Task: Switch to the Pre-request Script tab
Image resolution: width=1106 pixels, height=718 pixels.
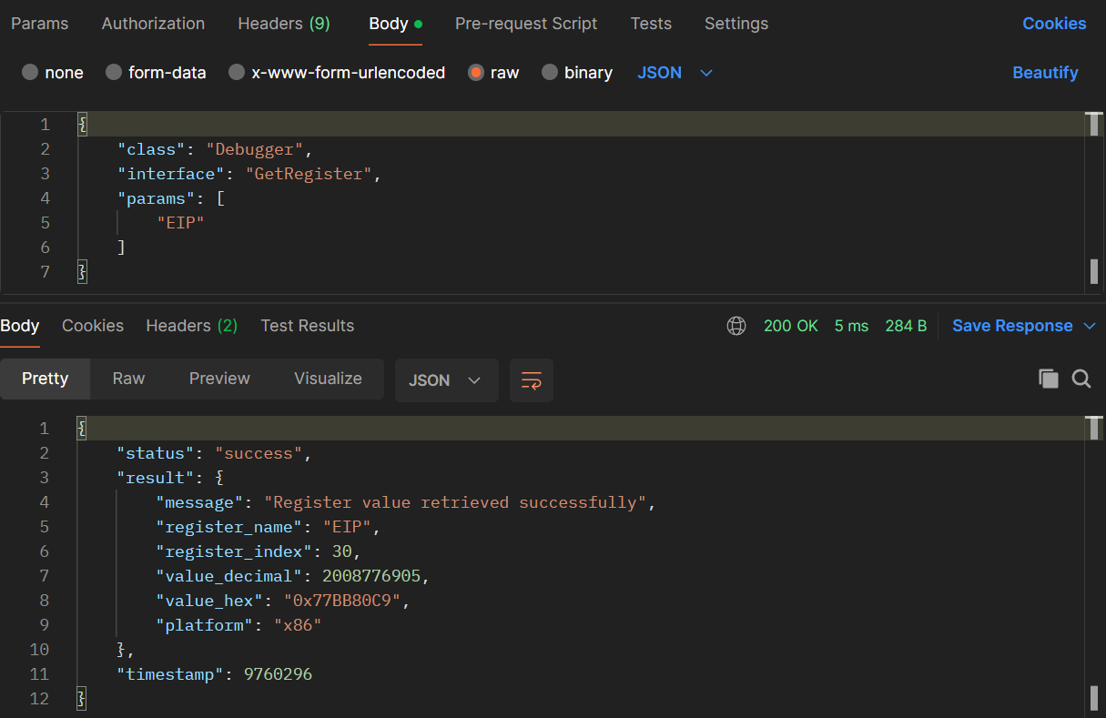Action: [x=526, y=24]
